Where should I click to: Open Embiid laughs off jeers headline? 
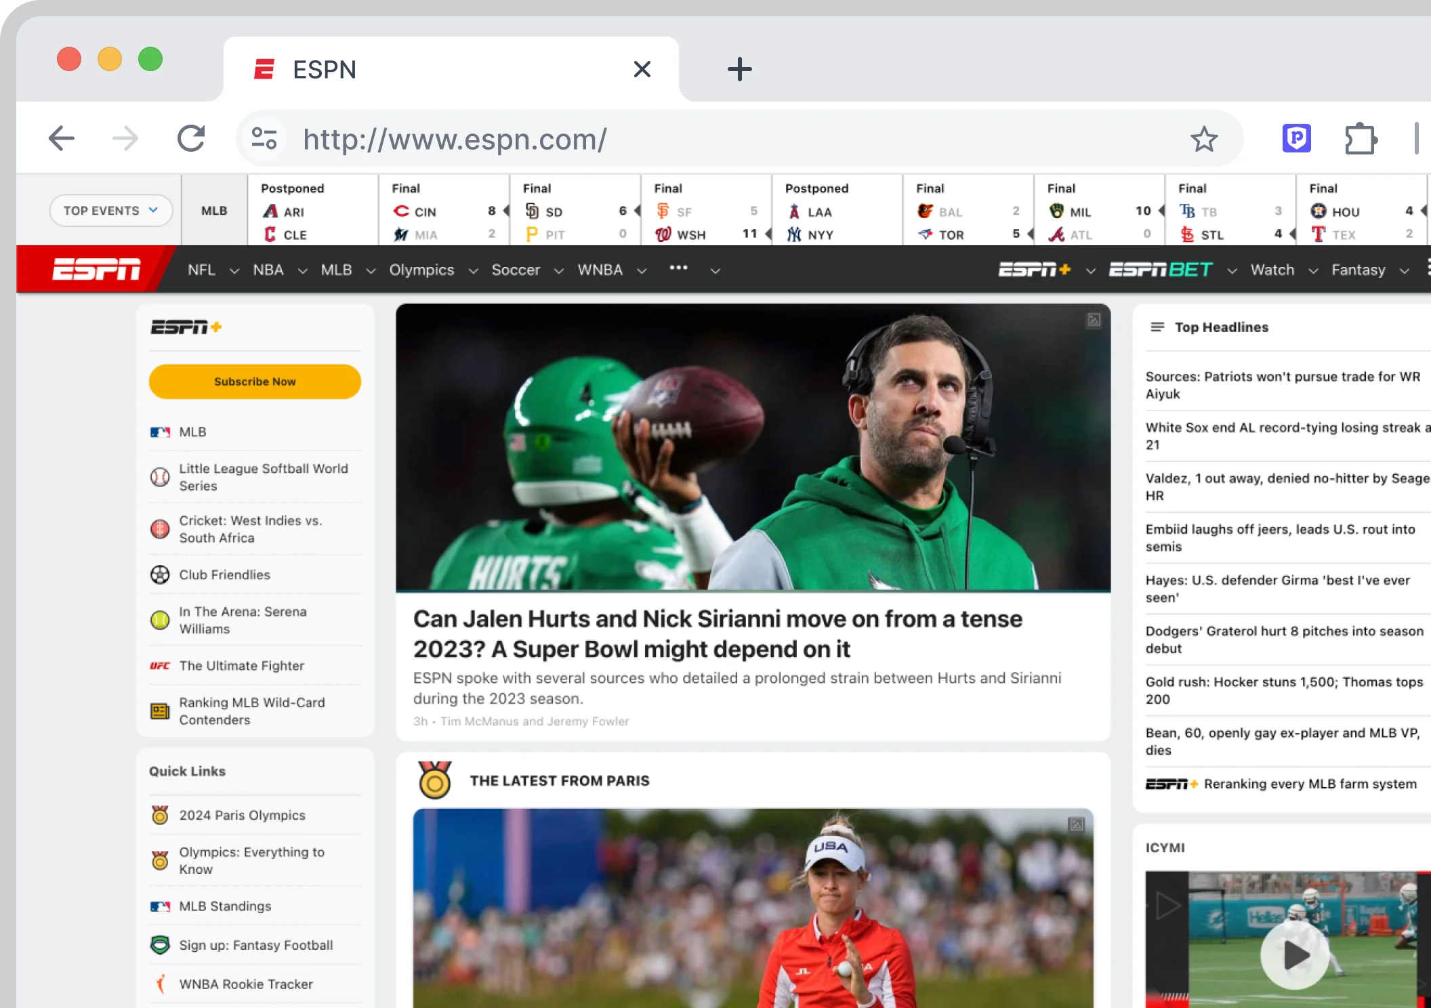click(x=1280, y=537)
